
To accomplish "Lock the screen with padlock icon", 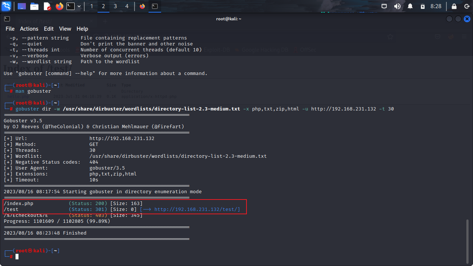I will pos(454,6).
